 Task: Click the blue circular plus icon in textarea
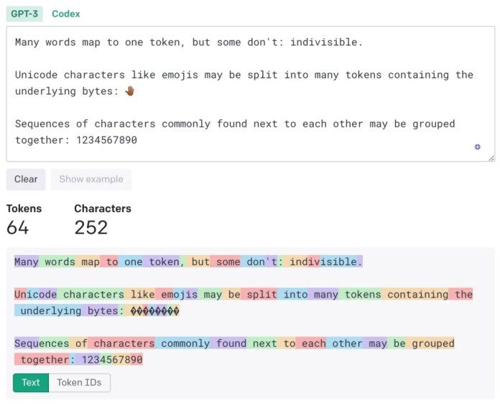[x=477, y=147]
